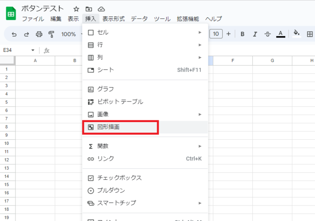Expand the スマートチップ submenu
Image resolution: width=315 pixels, height=221 pixels.
click(x=145, y=203)
